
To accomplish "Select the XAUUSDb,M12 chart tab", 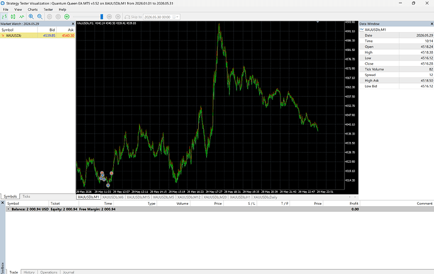I will (x=189, y=197).
